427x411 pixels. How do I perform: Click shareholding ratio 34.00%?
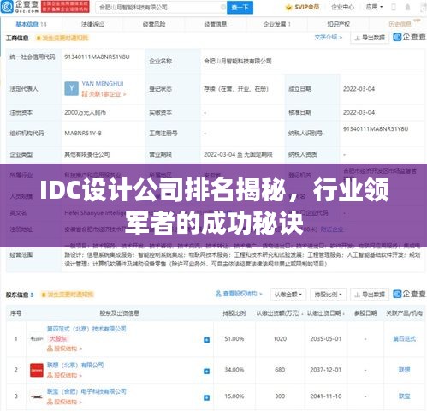tap(234, 370)
